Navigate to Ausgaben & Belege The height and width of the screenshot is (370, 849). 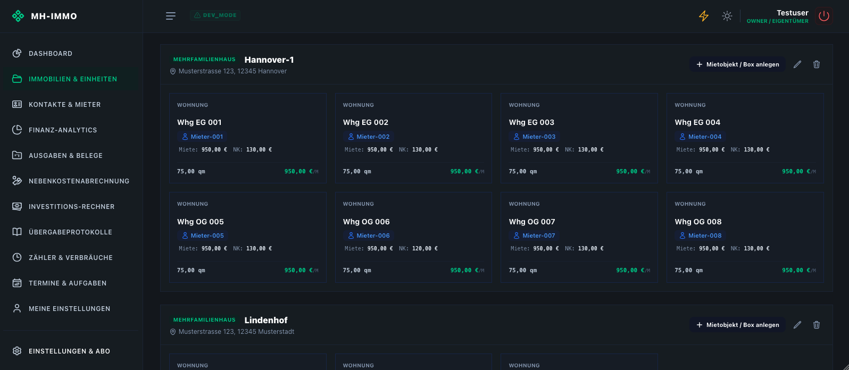tap(71, 156)
